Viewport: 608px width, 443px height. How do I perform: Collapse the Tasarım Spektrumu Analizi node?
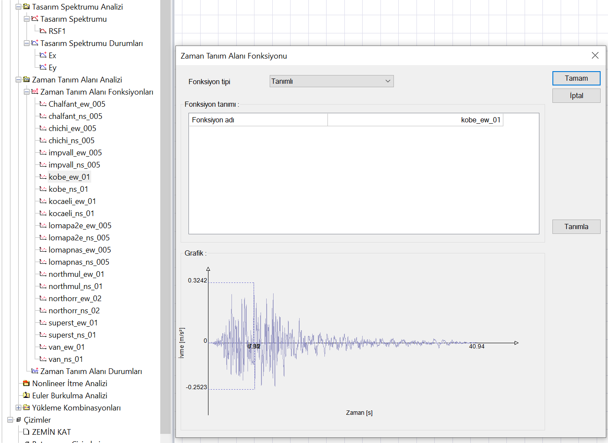click(x=18, y=7)
